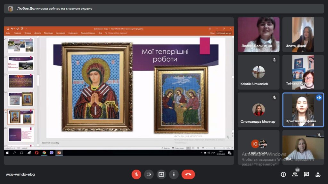This screenshot has width=328, height=184.
Task: Click the Viber icon in shared taskbar
Action: click(52, 153)
